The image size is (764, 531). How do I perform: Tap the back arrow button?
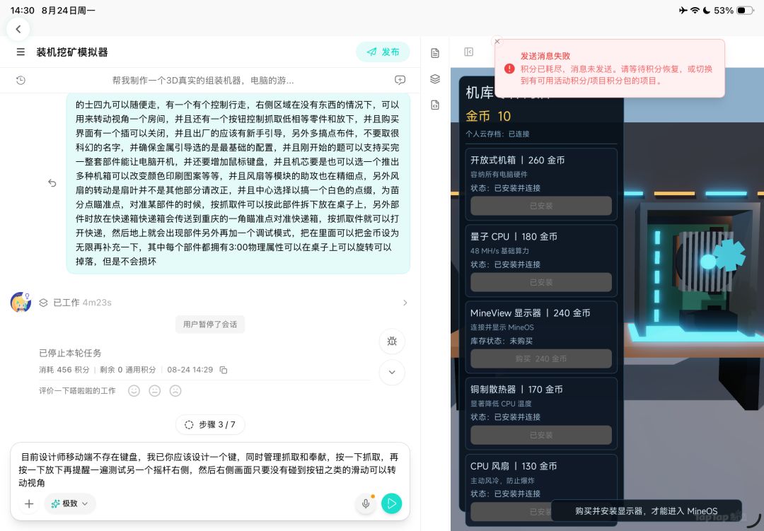(x=18, y=29)
